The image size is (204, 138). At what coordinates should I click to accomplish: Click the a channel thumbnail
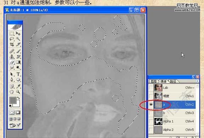[158, 104]
